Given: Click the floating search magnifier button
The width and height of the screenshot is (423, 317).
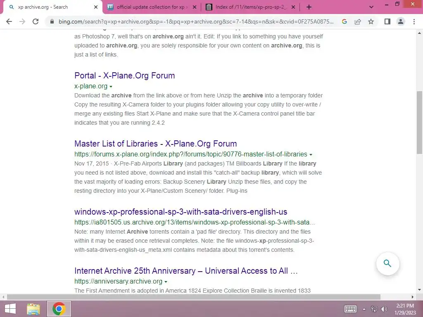Looking at the screenshot, I should point(387,263).
